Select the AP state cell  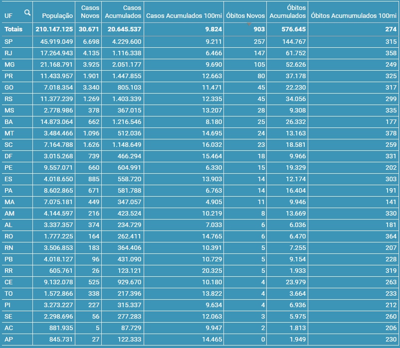pos(8,339)
